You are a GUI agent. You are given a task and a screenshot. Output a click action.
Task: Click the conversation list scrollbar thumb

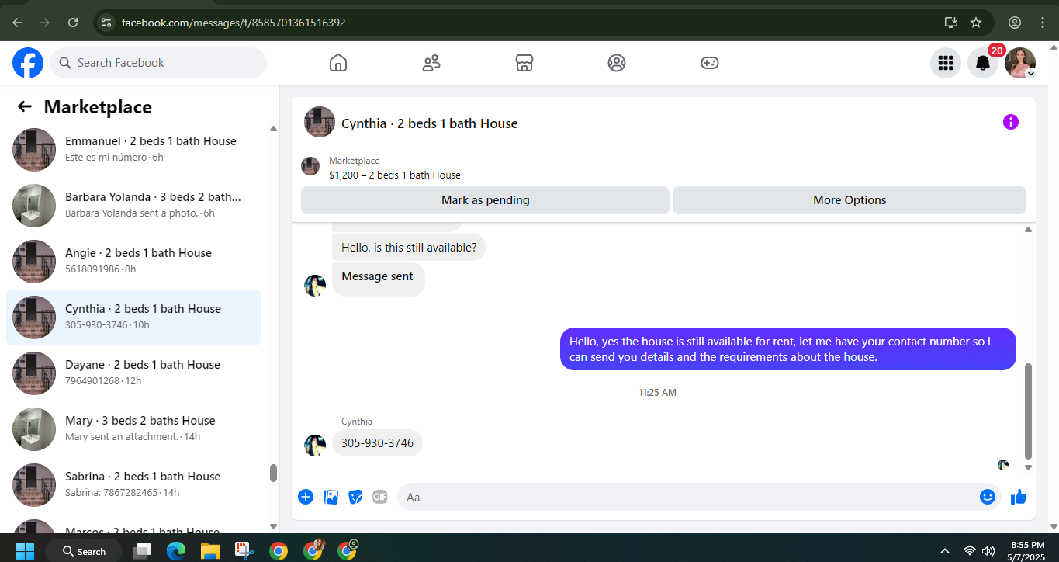pos(273,473)
